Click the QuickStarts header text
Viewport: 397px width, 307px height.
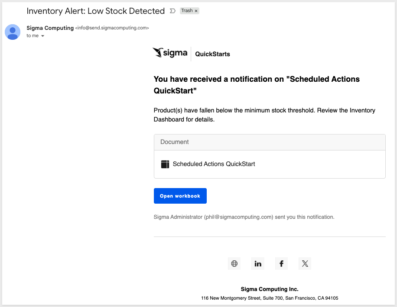pos(212,54)
